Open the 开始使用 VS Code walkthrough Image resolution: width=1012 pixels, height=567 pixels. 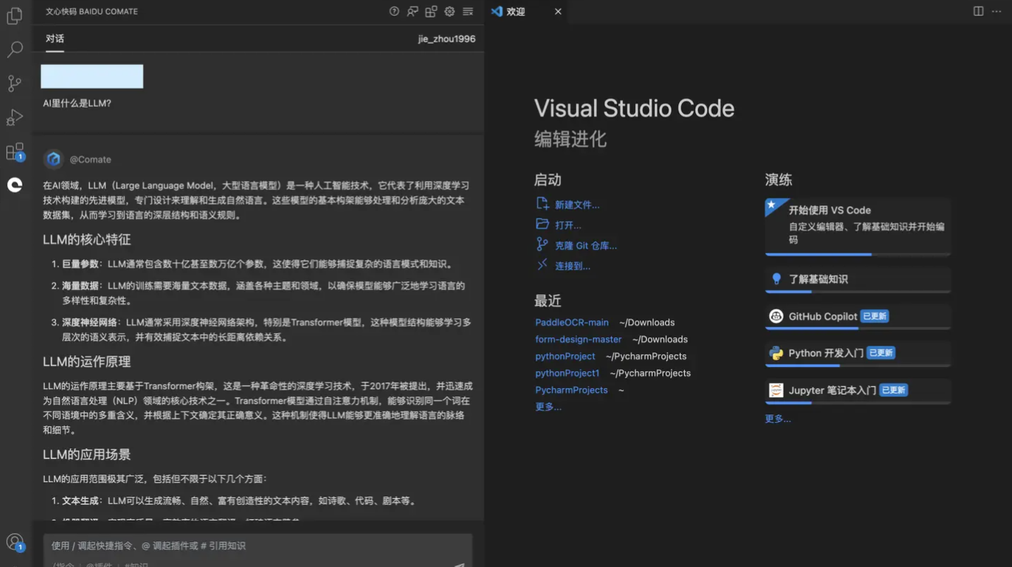point(858,225)
